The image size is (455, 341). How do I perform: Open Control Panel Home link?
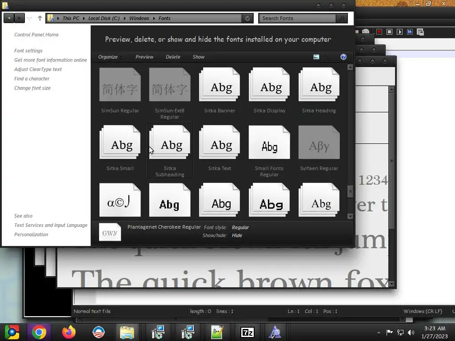coord(36,35)
